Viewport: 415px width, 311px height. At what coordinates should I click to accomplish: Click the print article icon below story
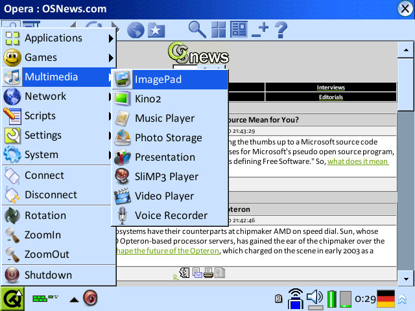click(208, 273)
